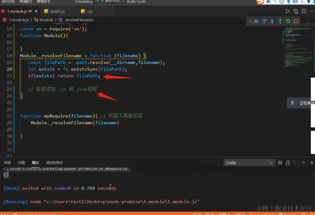The width and height of the screenshot is (315, 215).
Task: Open the loader.js editor tab
Action: [57, 11]
